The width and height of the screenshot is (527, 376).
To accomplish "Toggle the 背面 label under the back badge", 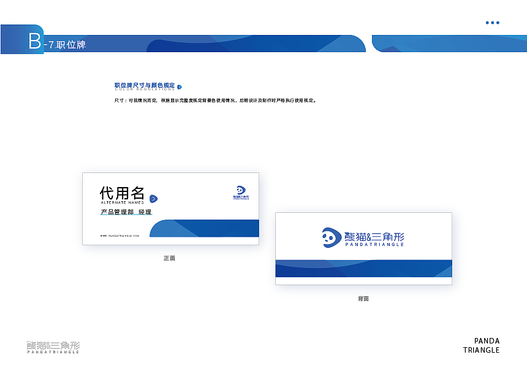I will [362, 300].
